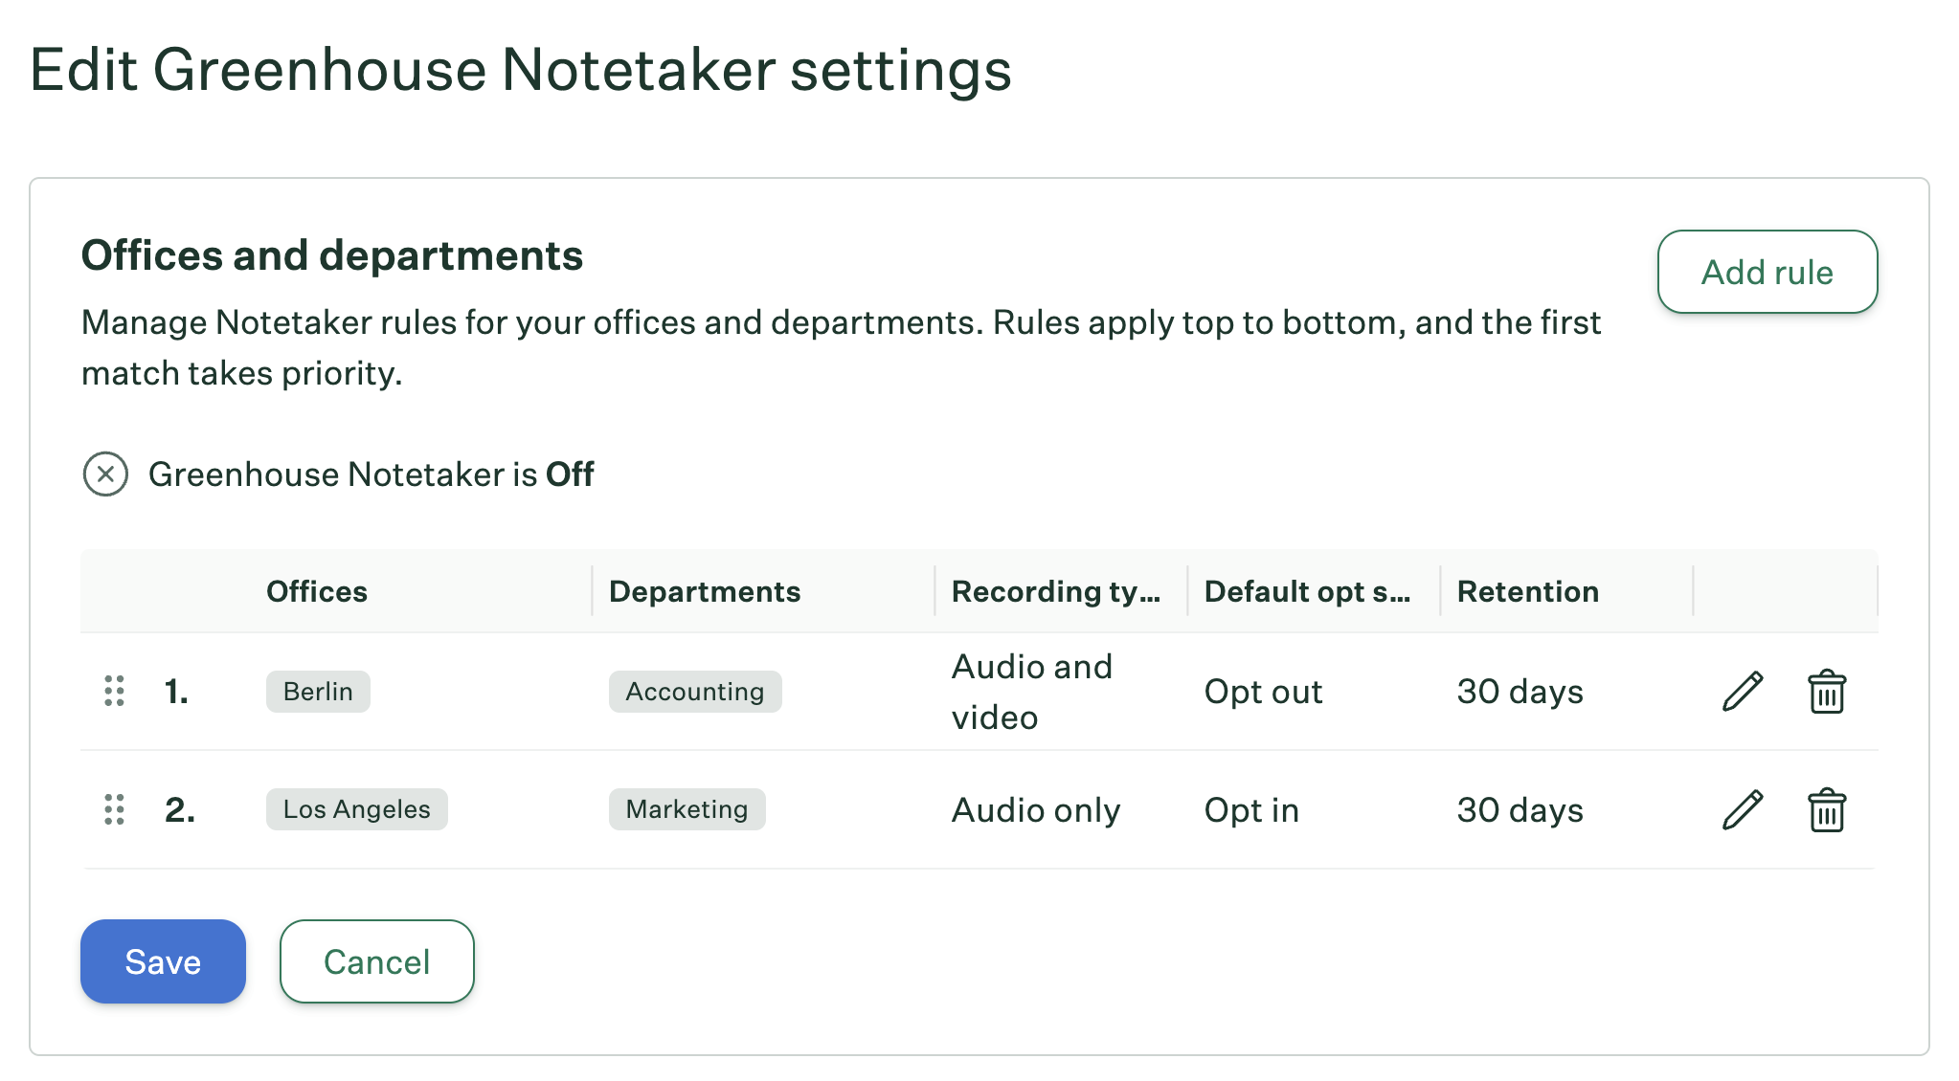Click the Default opt status column header
The image size is (1959, 1081).
tap(1308, 591)
